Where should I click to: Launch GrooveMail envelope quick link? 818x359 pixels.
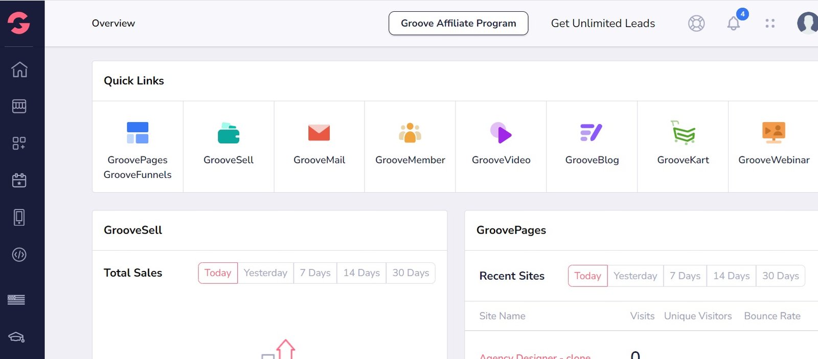click(319, 133)
